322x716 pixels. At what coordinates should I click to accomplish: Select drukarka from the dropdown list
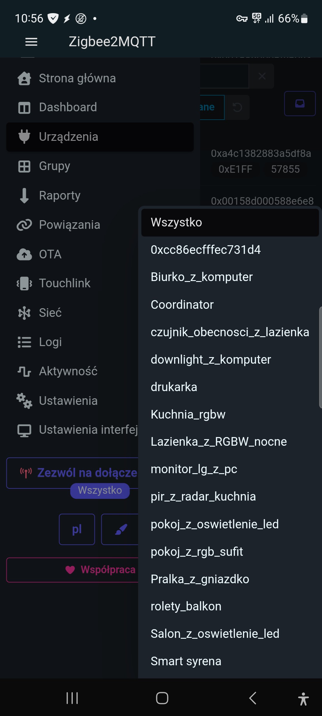174,387
